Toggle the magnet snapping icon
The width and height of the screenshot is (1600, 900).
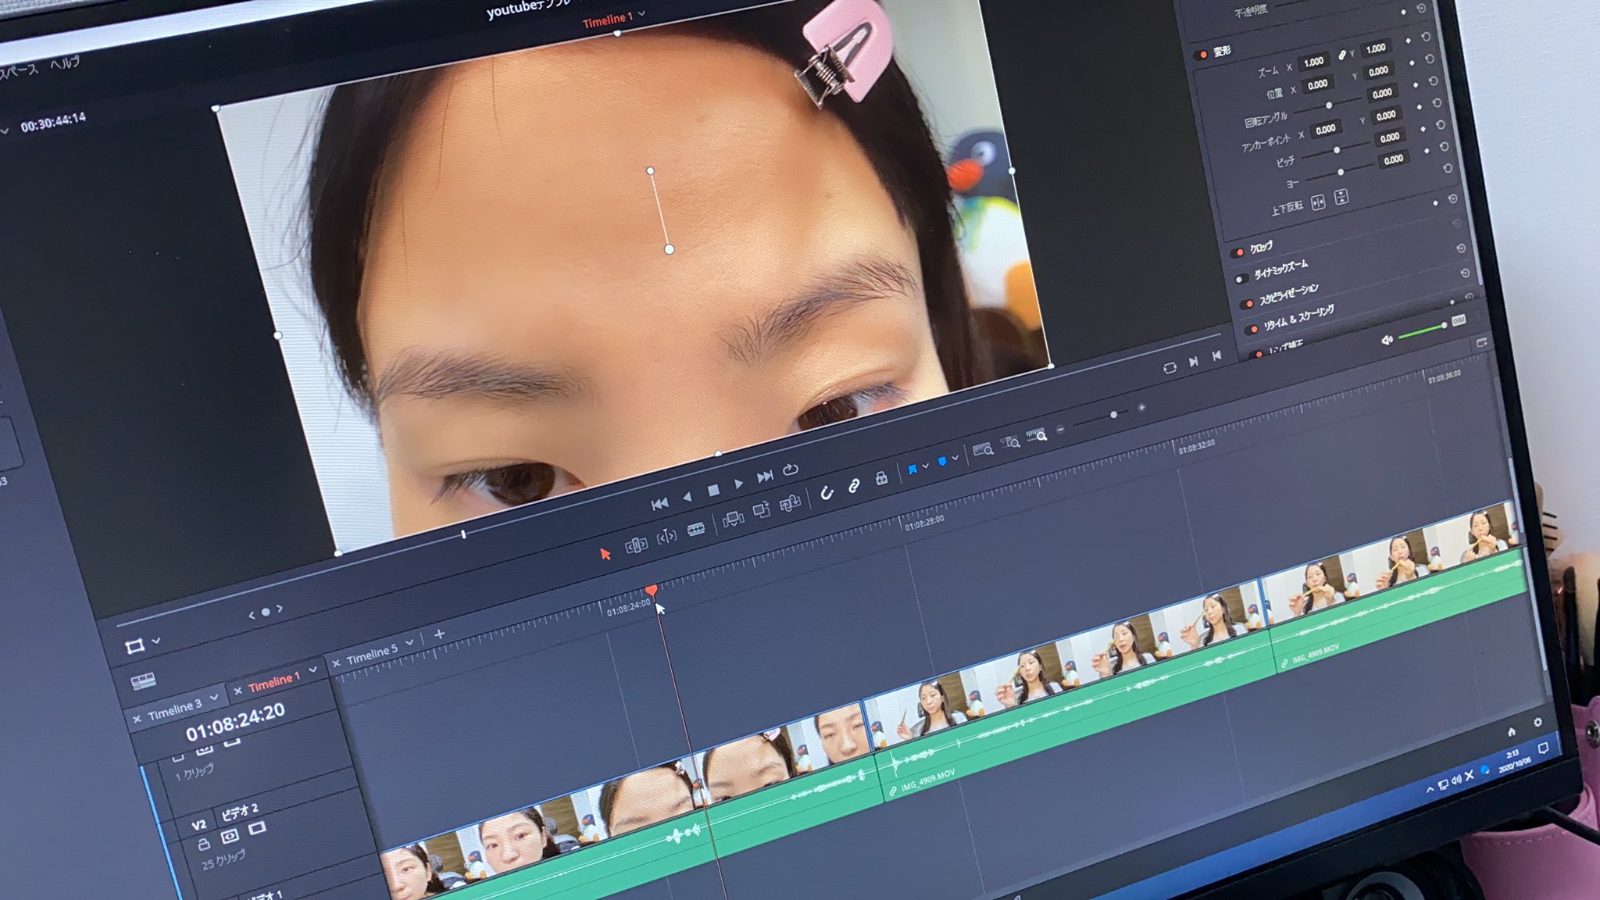coord(827,492)
